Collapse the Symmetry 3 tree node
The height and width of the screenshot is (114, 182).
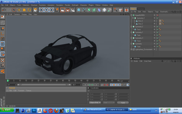(131, 38)
